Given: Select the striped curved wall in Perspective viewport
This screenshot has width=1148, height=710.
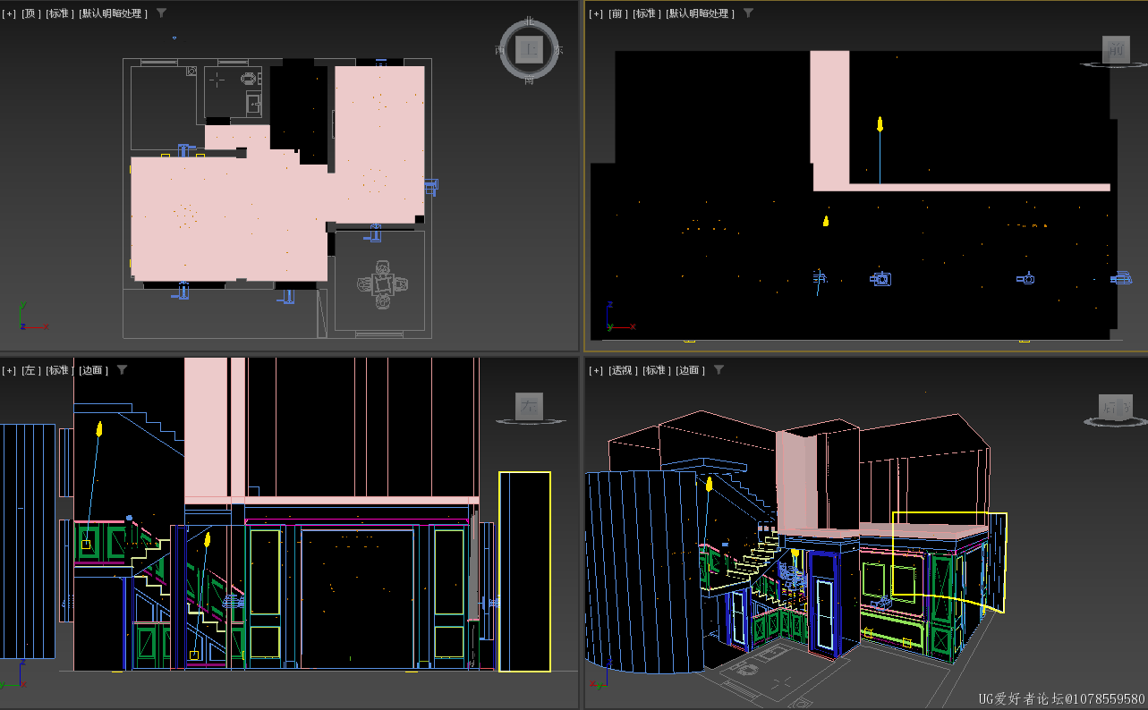Looking at the screenshot, I should [x=644, y=572].
